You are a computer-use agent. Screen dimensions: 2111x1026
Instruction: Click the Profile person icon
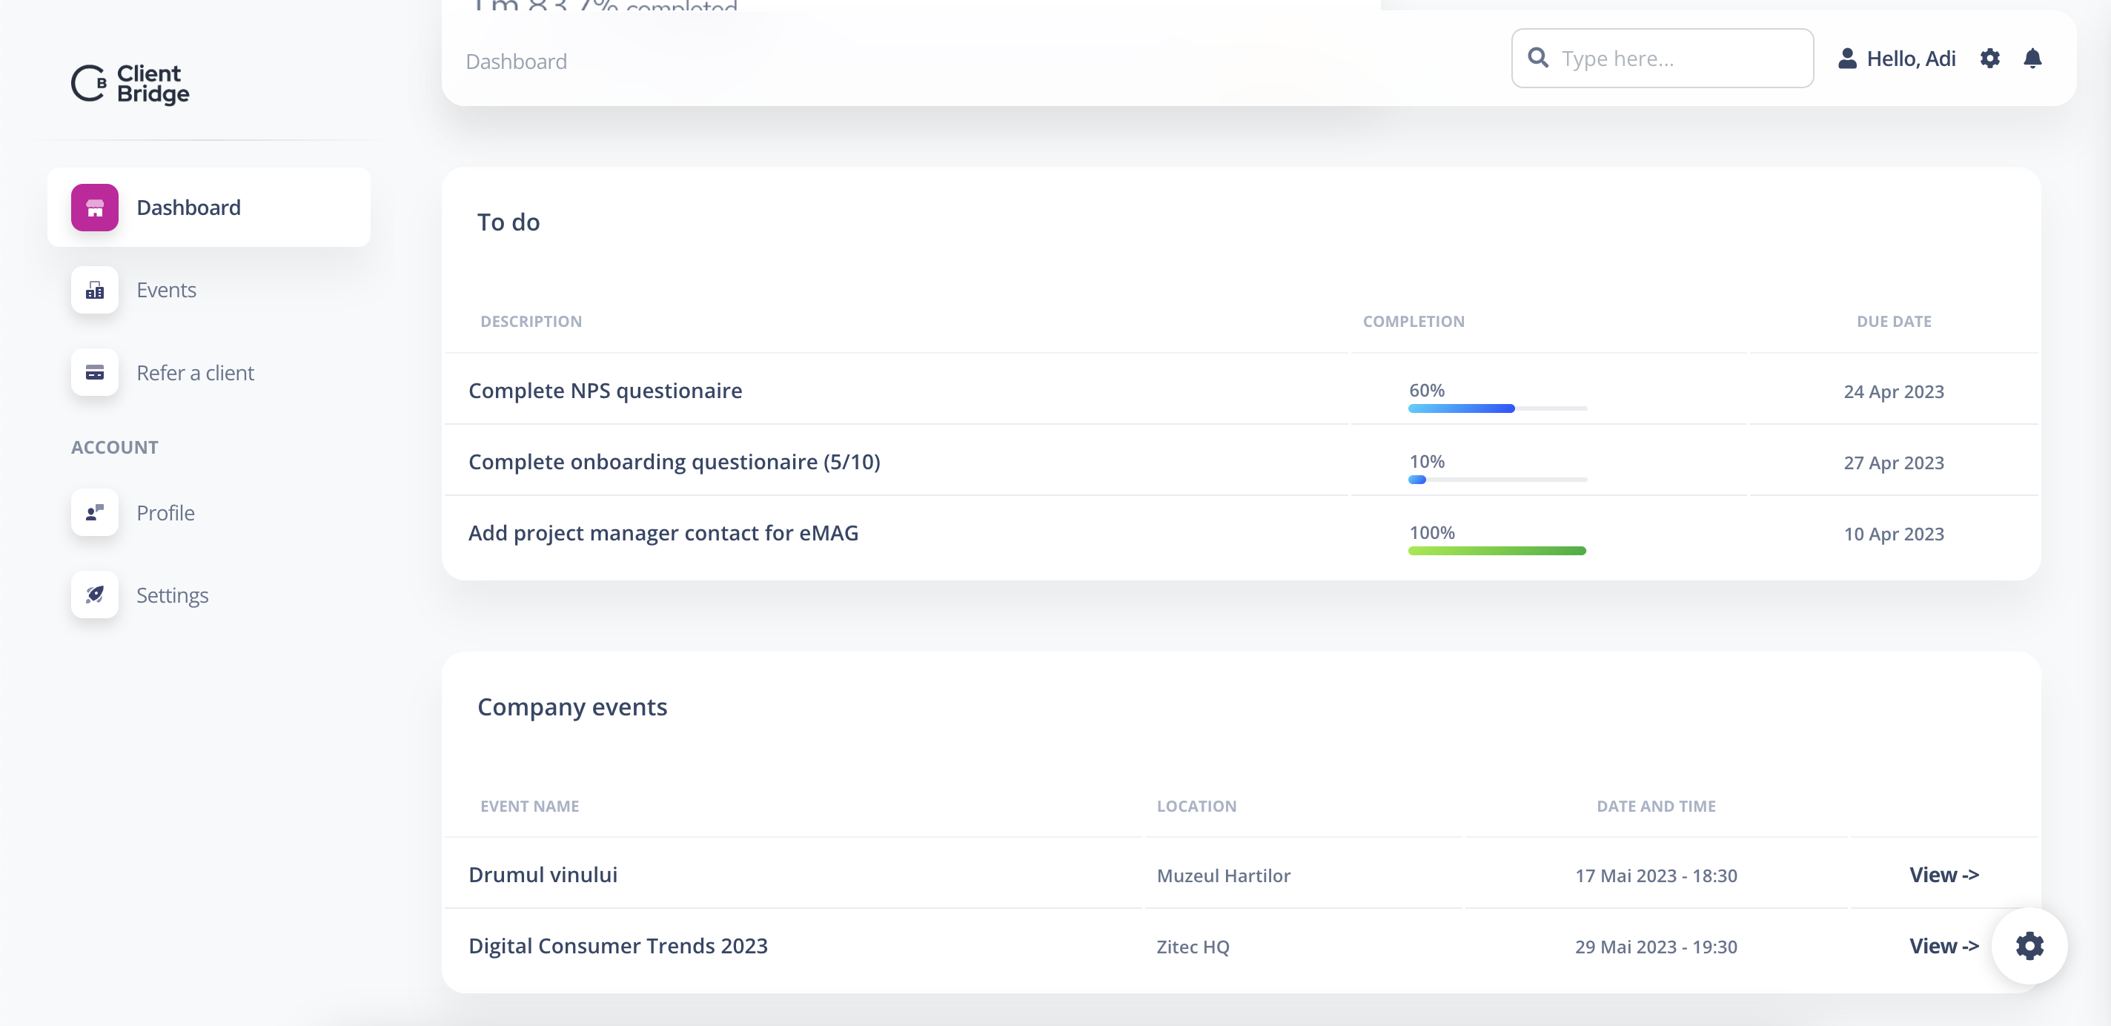(94, 513)
